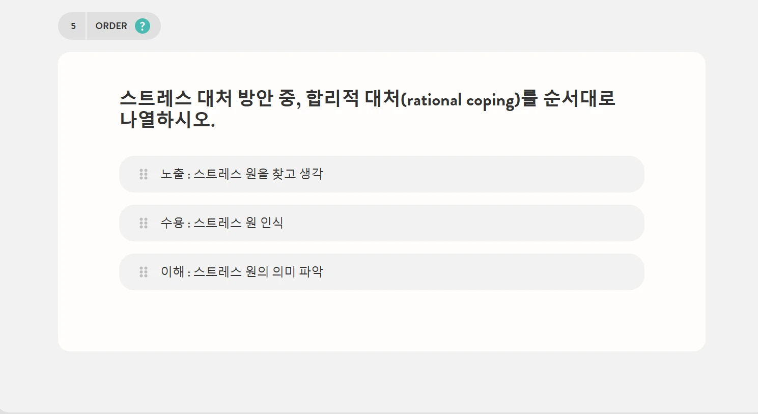
Task: Select the 수용 : 스트레스 원 인식 item
Action: (381, 223)
